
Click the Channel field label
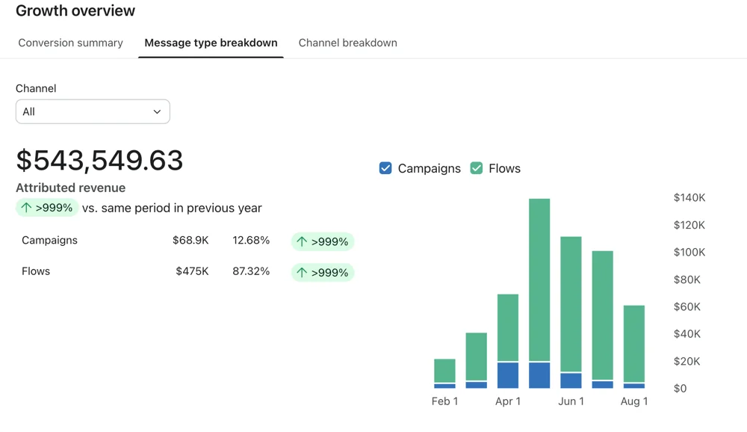tap(36, 89)
